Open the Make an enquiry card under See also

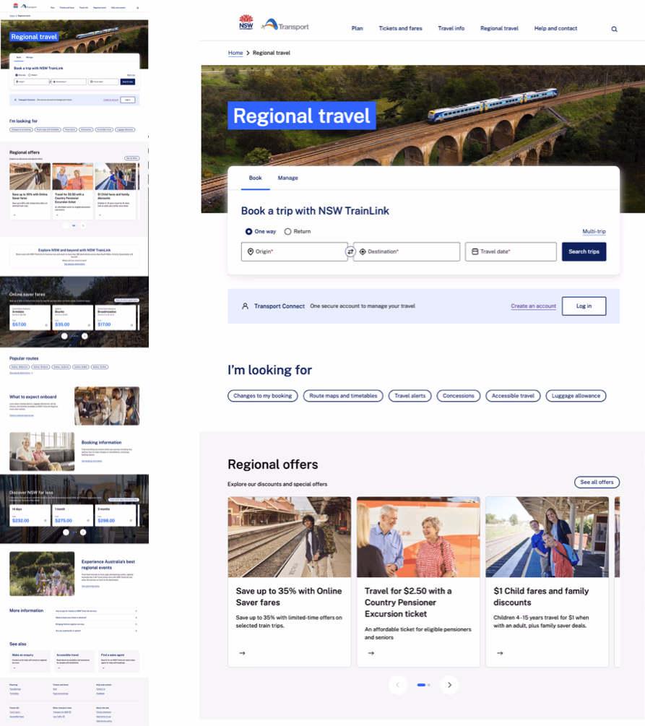click(30, 661)
